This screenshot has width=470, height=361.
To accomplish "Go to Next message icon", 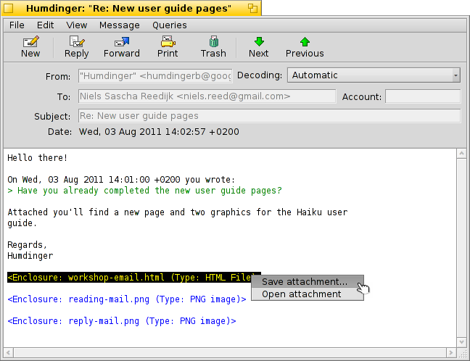I will point(258,42).
